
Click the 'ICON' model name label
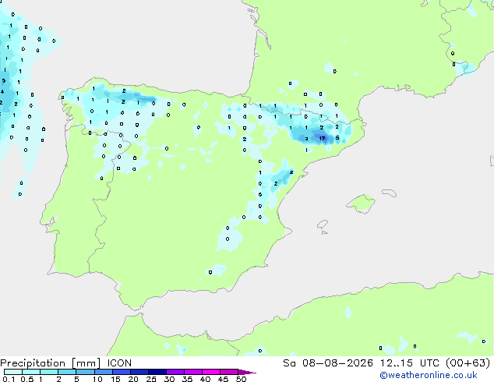(x=119, y=363)
